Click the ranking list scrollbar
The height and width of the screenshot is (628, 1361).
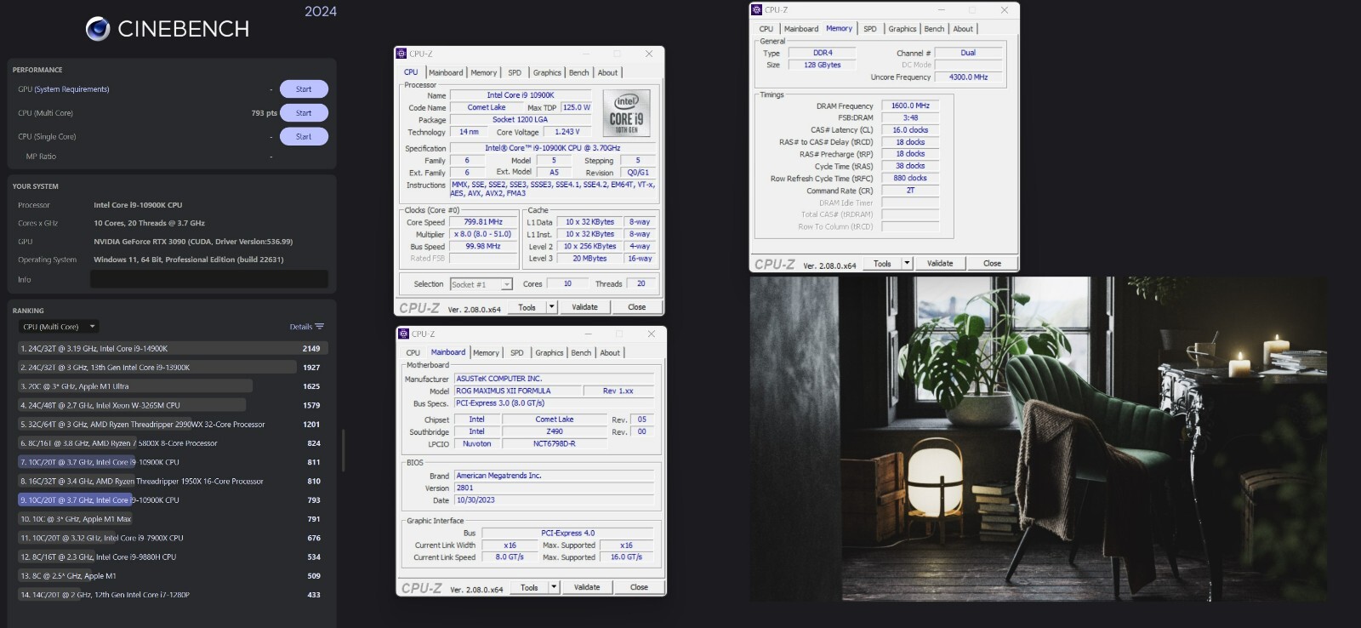(x=343, y=450)
